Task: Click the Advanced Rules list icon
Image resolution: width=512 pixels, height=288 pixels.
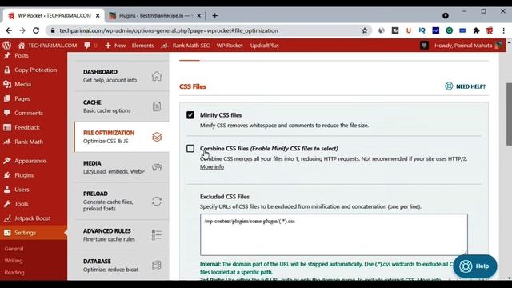Action: (x=157, y=235)
